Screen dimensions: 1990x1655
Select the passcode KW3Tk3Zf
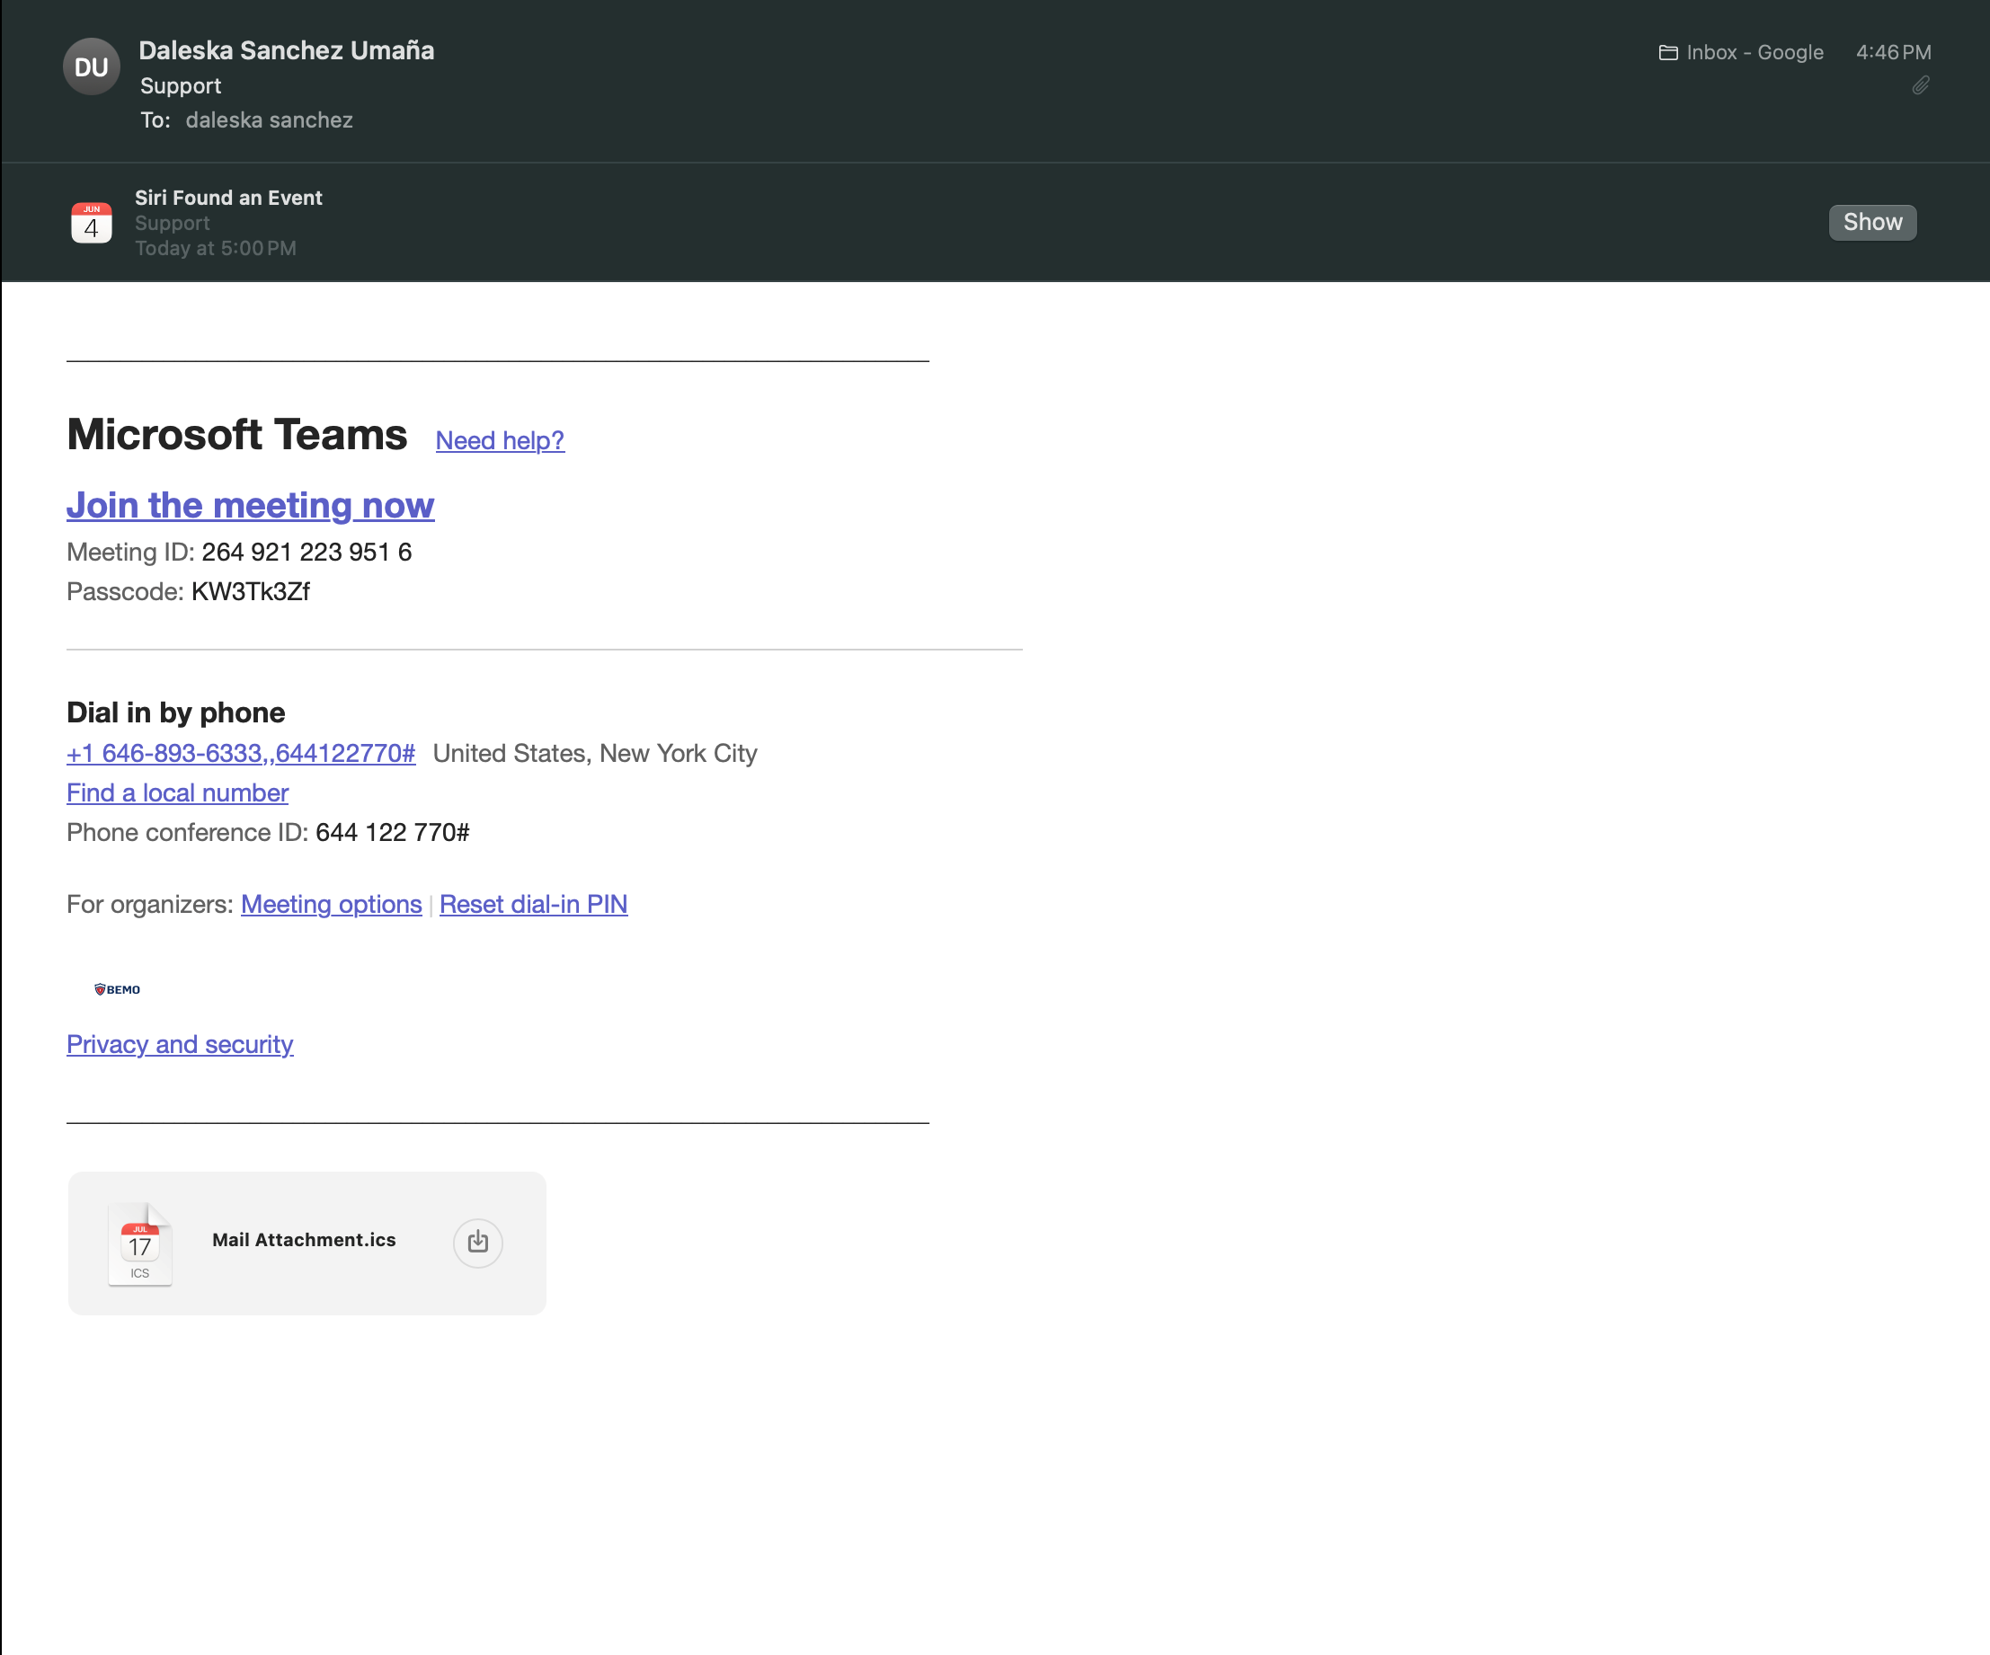pyautogui.click(x=250, y=592)
